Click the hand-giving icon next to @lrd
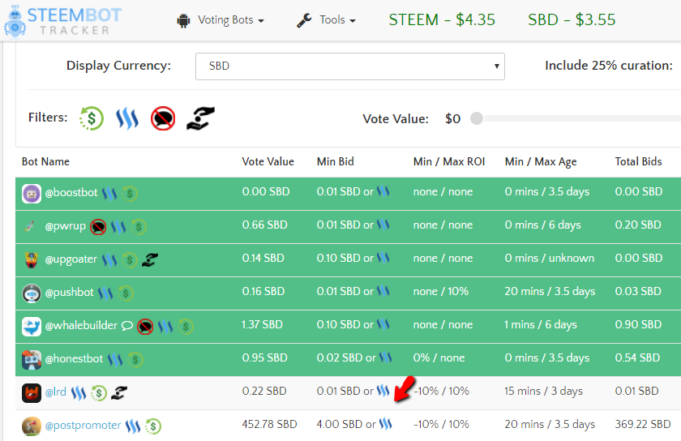Image resolution: width=681 pixels, height=441 pixels. click(x=119, y=393)
